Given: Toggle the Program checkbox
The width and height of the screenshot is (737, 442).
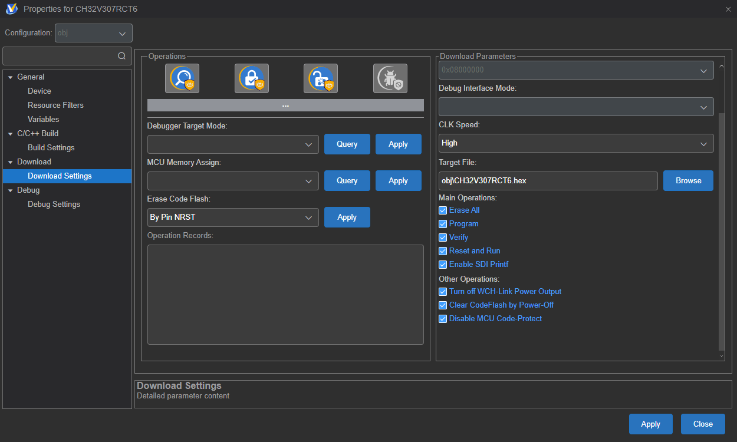Looking at the screenshot, I should click(443, 224).
